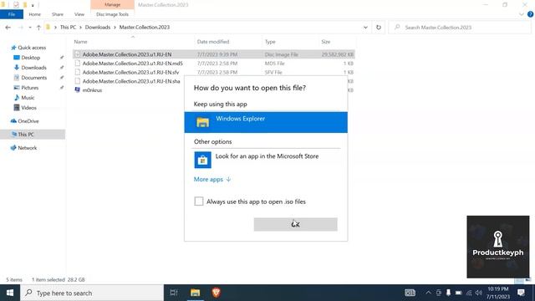Viewport: 535px width, 301px height.
Task: Click the volume speaker tray icon
Action: point(479,293)
